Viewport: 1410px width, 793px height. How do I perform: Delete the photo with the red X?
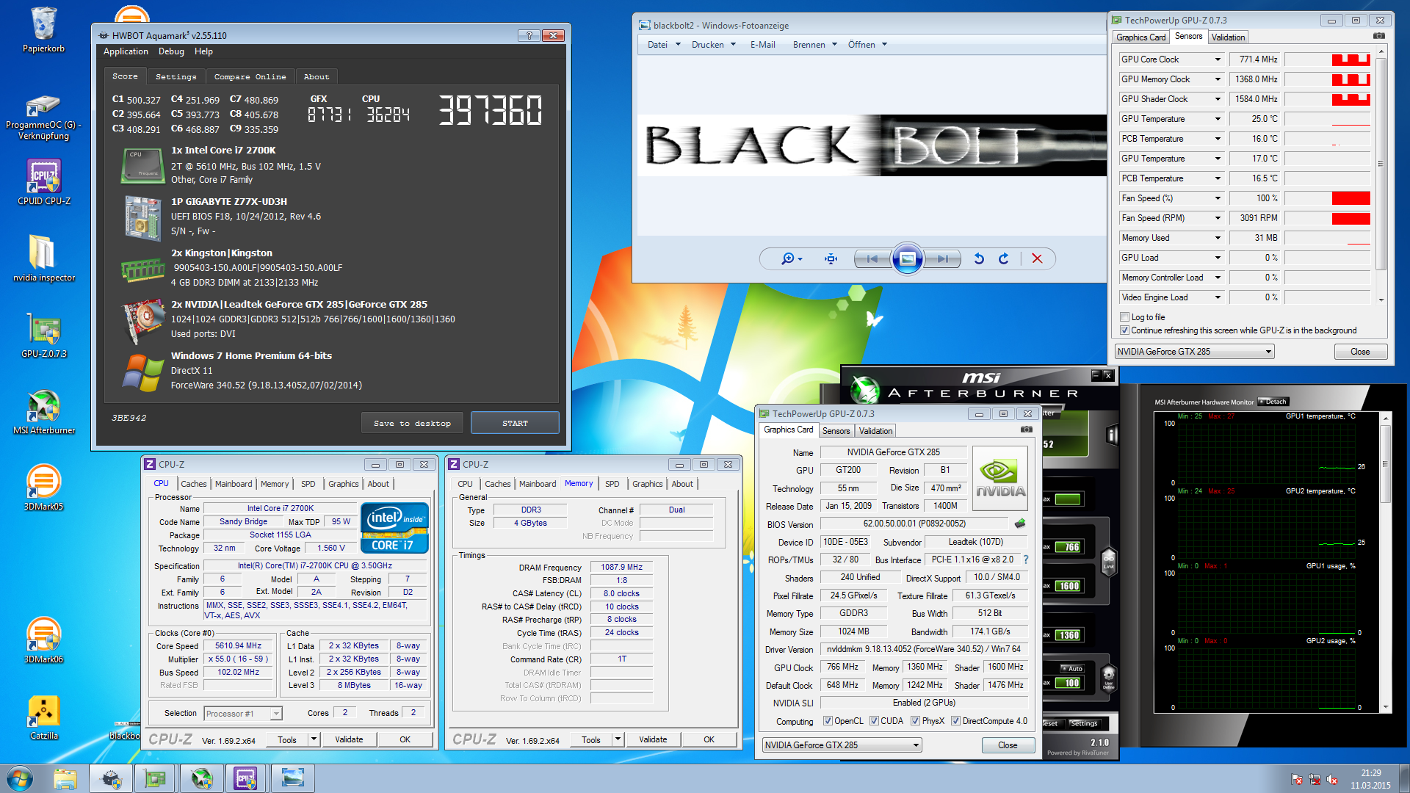pos(1037,258)
